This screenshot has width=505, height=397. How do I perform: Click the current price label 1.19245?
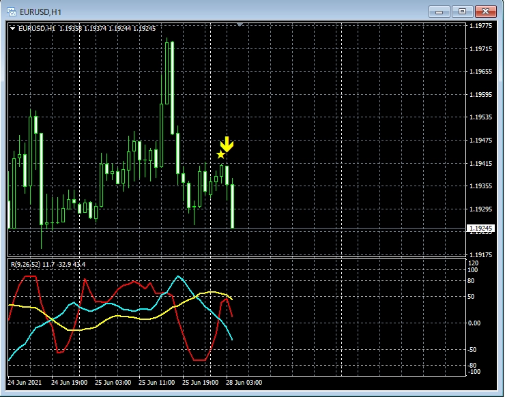[480, 229]
